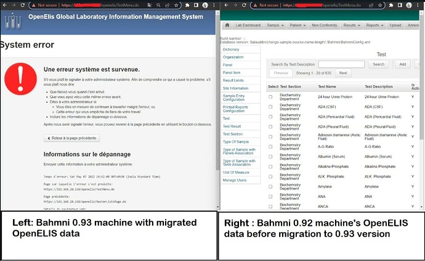Open the extensions puzzle icon in right browser
Viewport: 425px width, 261px height.
(391, 5)
